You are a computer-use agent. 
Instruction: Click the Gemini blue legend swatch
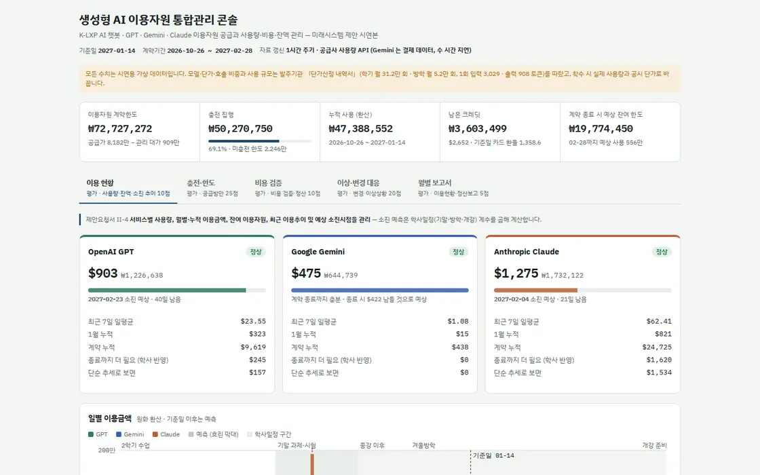coord(119,434)
